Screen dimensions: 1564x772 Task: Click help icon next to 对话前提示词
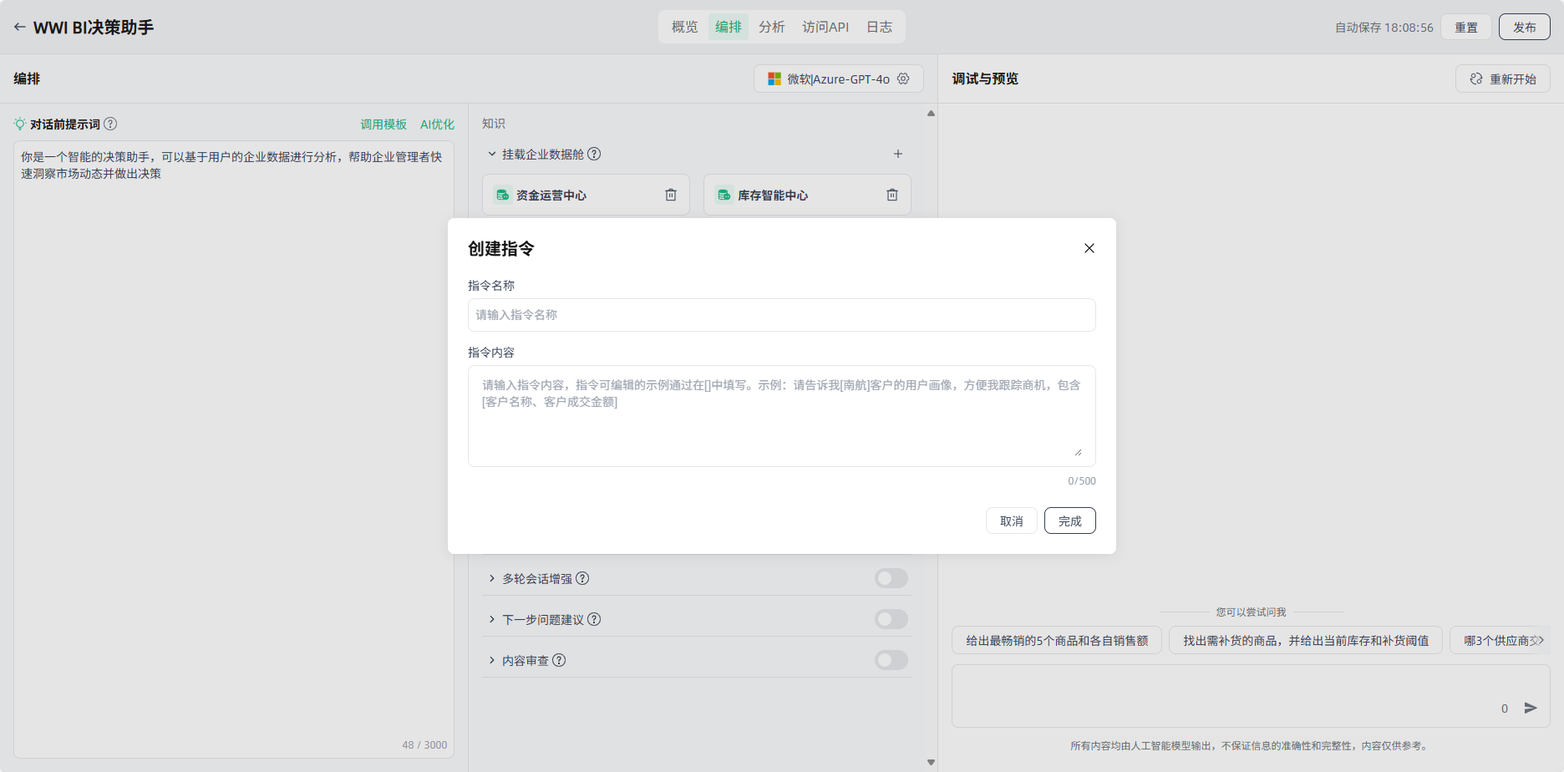[x=110, y=124]
